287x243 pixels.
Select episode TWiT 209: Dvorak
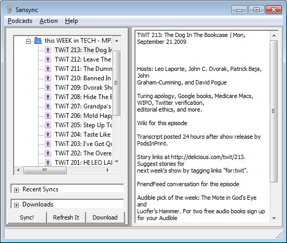pyautogui.click(x=83, y=88)
